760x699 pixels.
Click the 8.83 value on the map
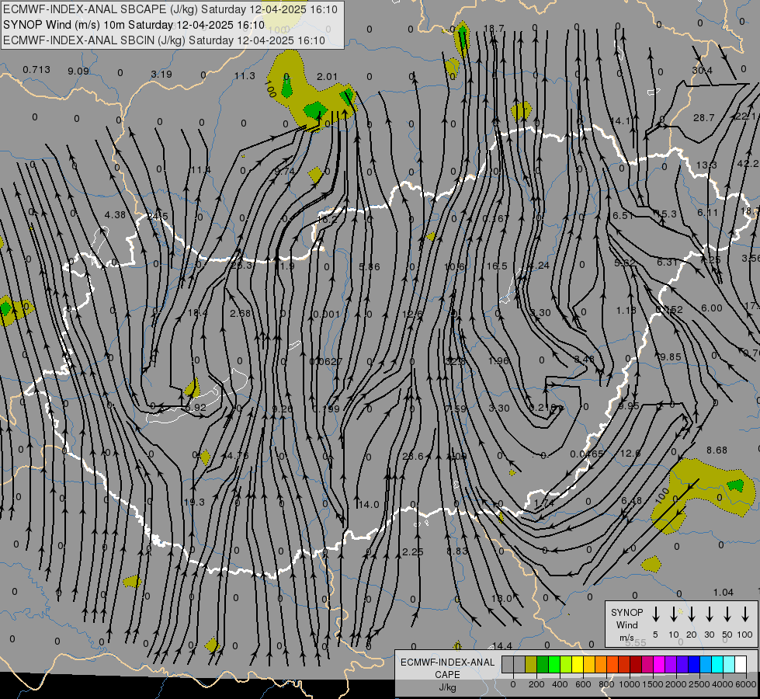click(x=457, y=551)
